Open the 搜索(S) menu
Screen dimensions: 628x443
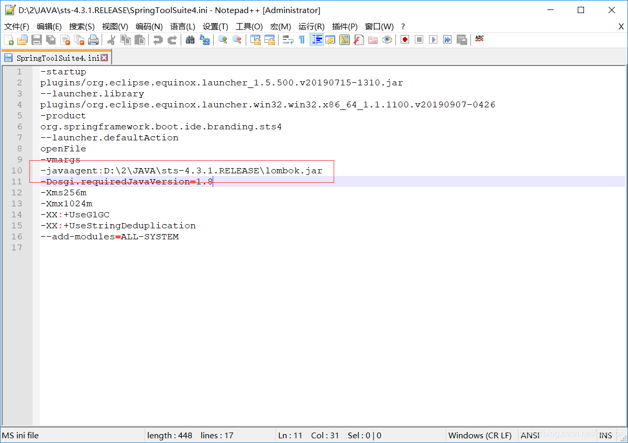tap(82, 26)
